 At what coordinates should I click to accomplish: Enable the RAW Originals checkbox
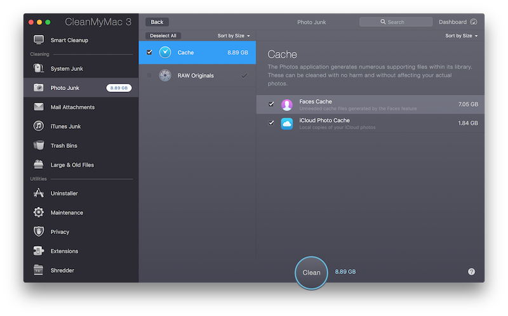click(149, 76)
